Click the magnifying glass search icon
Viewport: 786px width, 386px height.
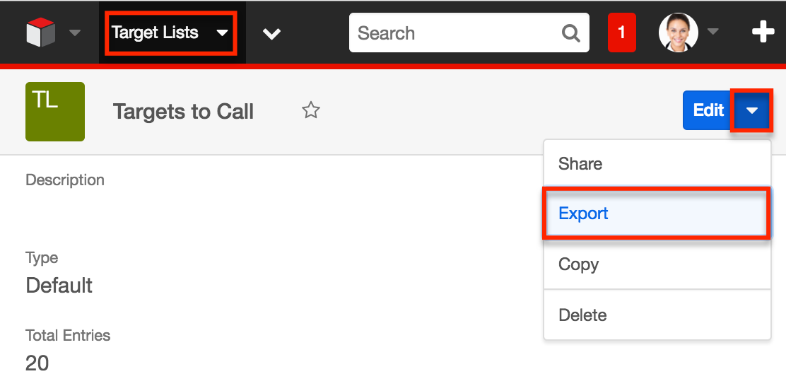tap(571, 34)
